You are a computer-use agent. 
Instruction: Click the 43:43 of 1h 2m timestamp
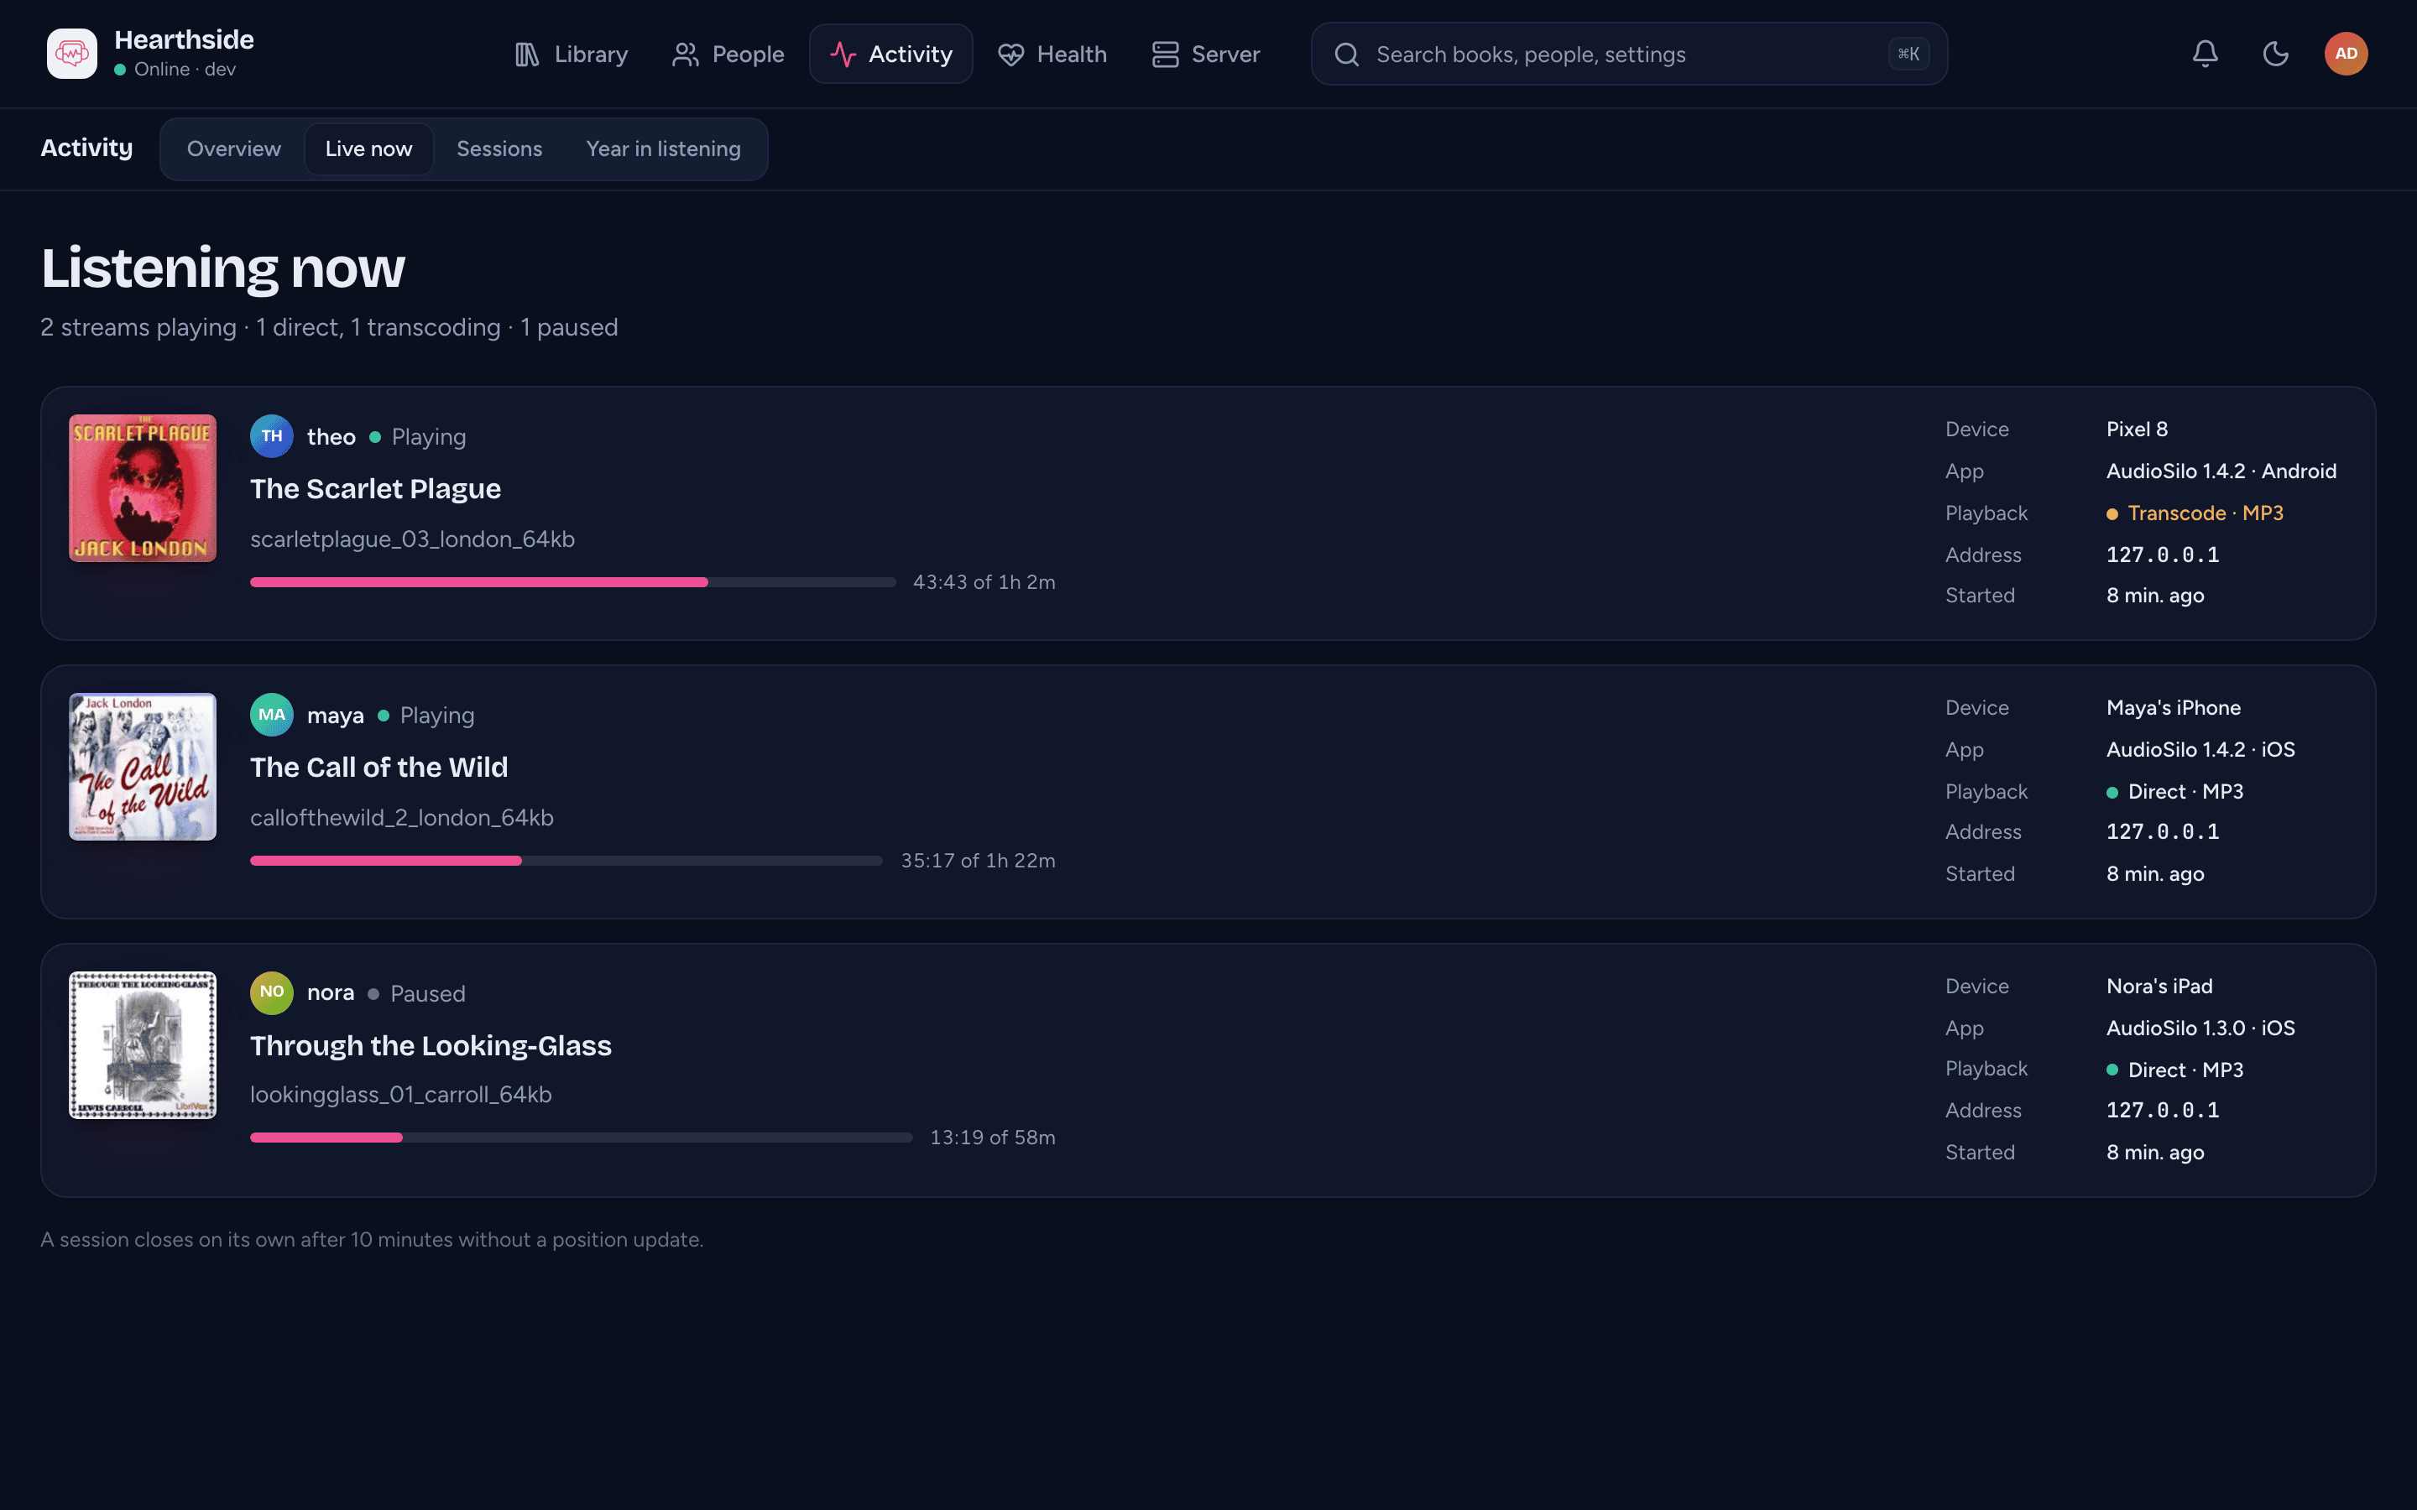984,582
